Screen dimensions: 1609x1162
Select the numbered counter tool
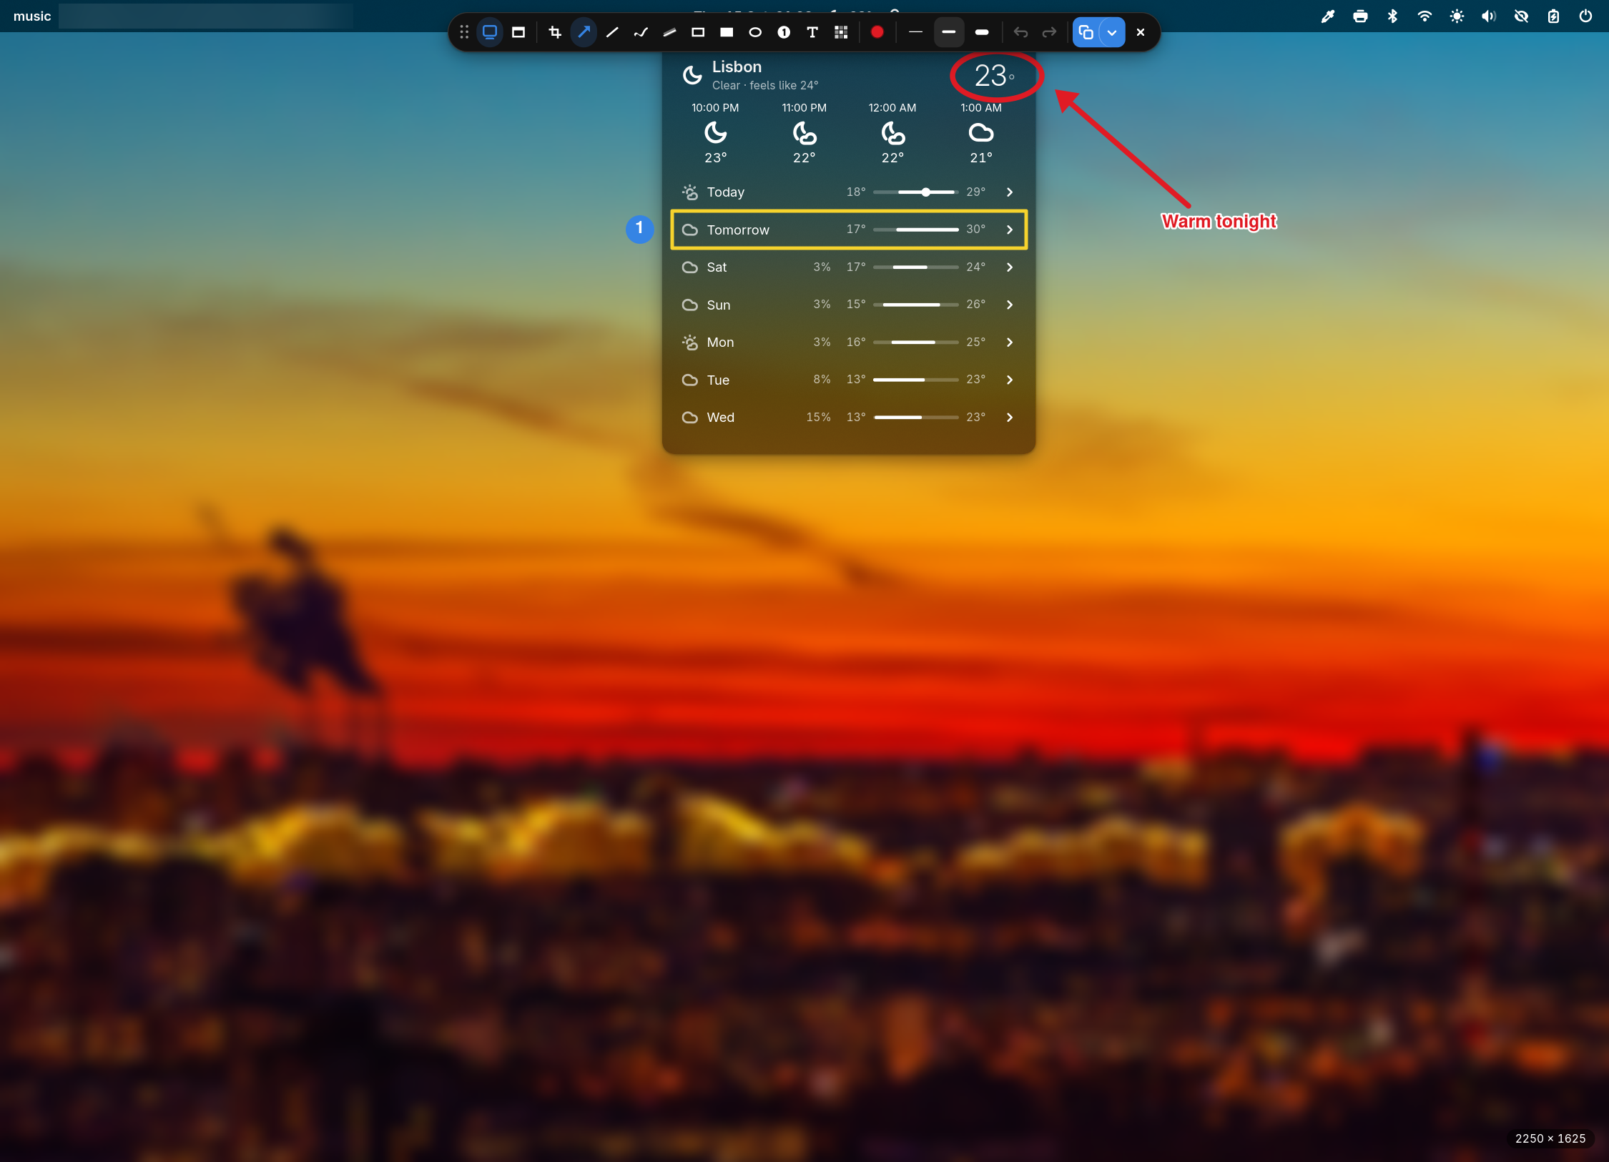click(784, 32)
